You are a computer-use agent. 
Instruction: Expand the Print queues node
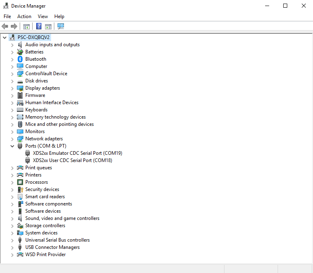pyautogui.click(x=12, y=168)
